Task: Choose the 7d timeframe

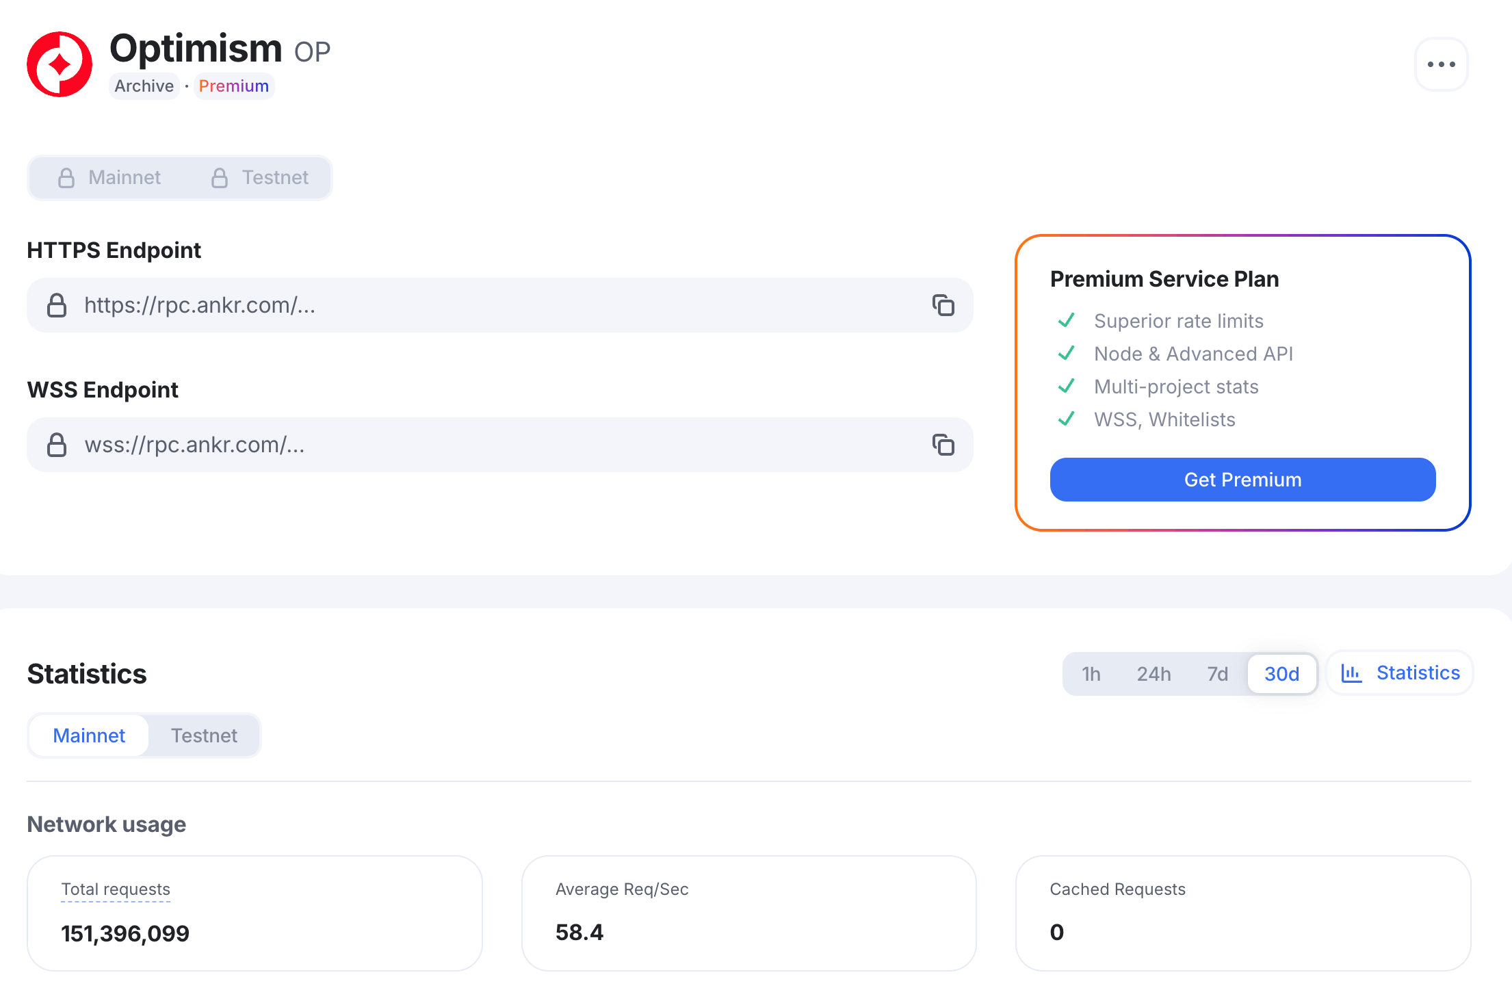Action: [x=1217, y=674]
